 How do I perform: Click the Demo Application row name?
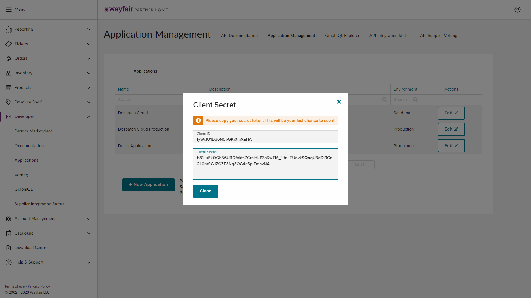[x=134, y=146]
